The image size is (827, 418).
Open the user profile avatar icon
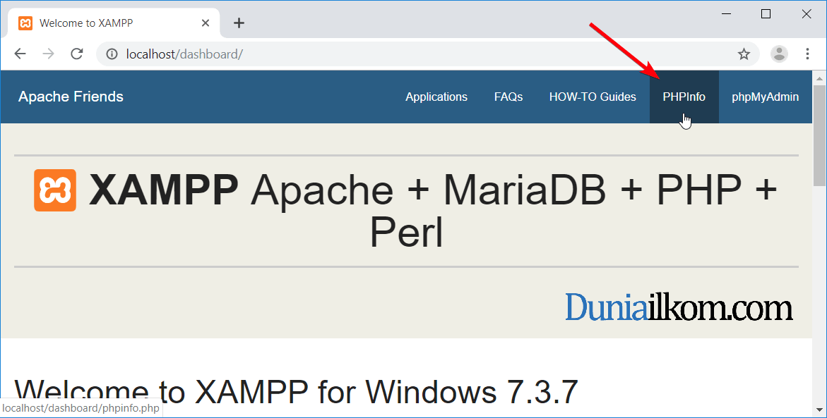tap(779, 54)
